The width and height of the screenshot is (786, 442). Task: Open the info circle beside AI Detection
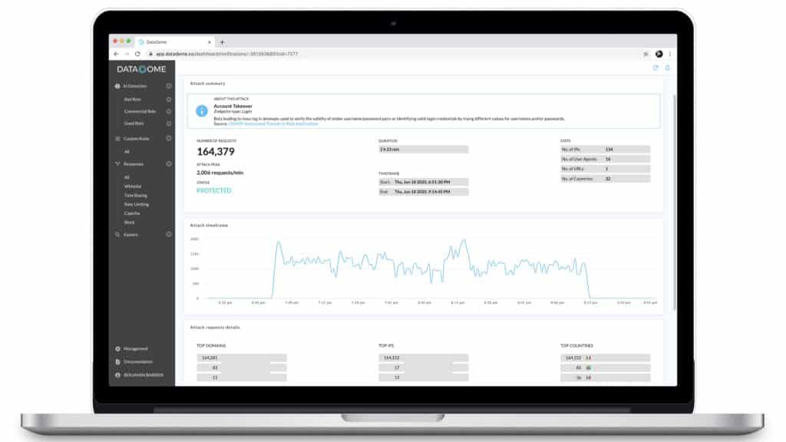click(169, 86)
